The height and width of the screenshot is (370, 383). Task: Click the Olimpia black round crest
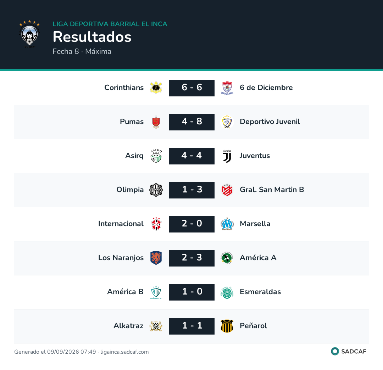coord(156,190)
